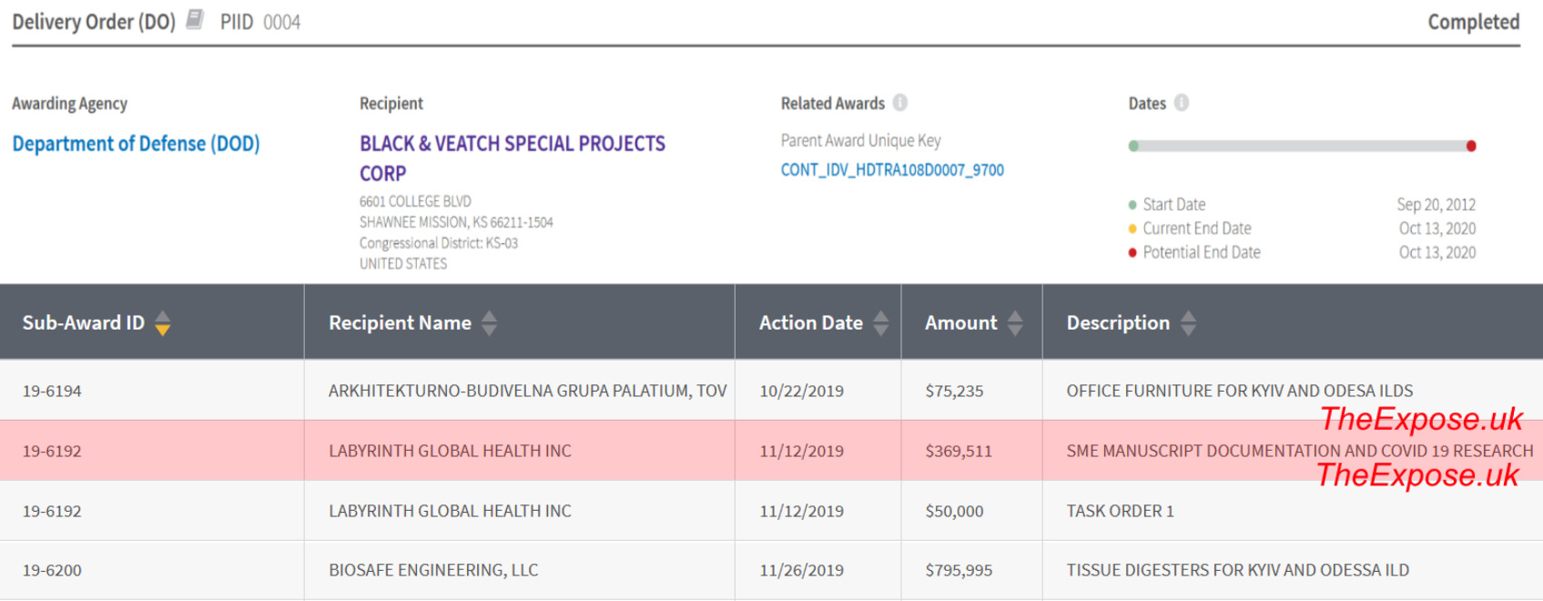Click the Sub-Award ID column header

83,323
